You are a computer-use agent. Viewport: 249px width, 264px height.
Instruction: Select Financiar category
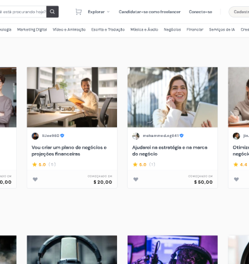[x=195, y=30]
